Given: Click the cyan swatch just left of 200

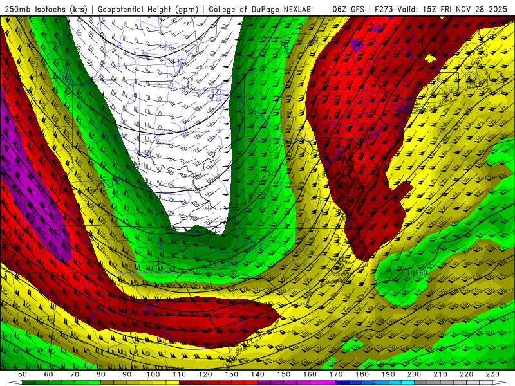Looking at the screenshot, I should pyautogui.click(x=407, y=382).
